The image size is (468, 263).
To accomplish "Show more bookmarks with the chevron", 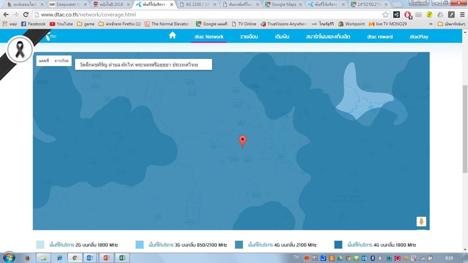I will 431,24.
